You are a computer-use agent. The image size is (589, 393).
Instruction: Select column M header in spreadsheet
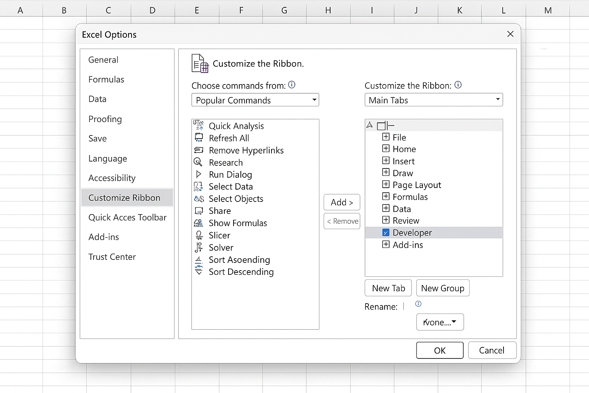pyautogui.click(x=548, y=10)
